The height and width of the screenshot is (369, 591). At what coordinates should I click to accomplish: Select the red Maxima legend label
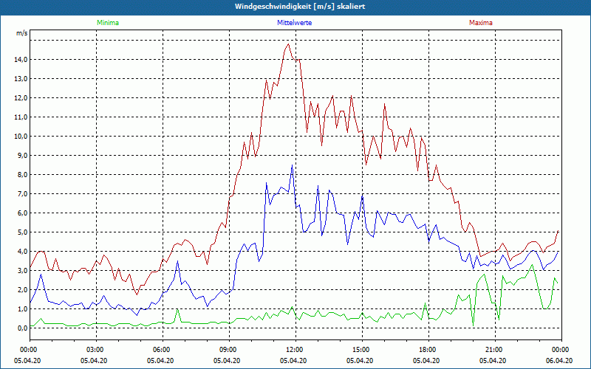coord(481,23)
